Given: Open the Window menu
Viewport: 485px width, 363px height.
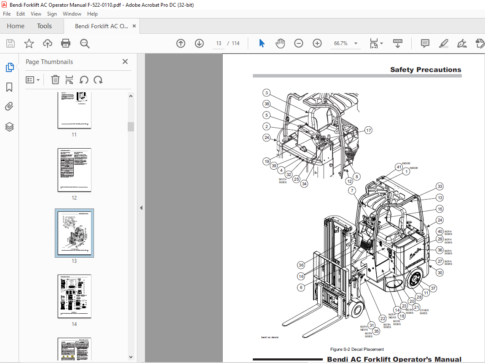Looking at the screenshot, I should (72, 13).
